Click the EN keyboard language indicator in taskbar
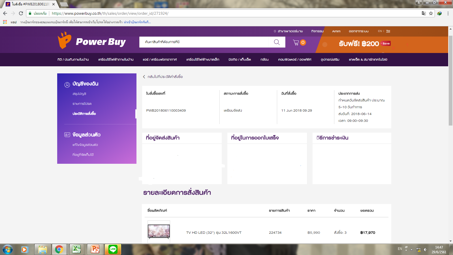 point(400,249)
